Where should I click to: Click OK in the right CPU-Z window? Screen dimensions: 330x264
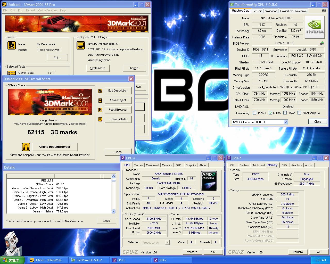pyautogui.click(x=319, y=252)
